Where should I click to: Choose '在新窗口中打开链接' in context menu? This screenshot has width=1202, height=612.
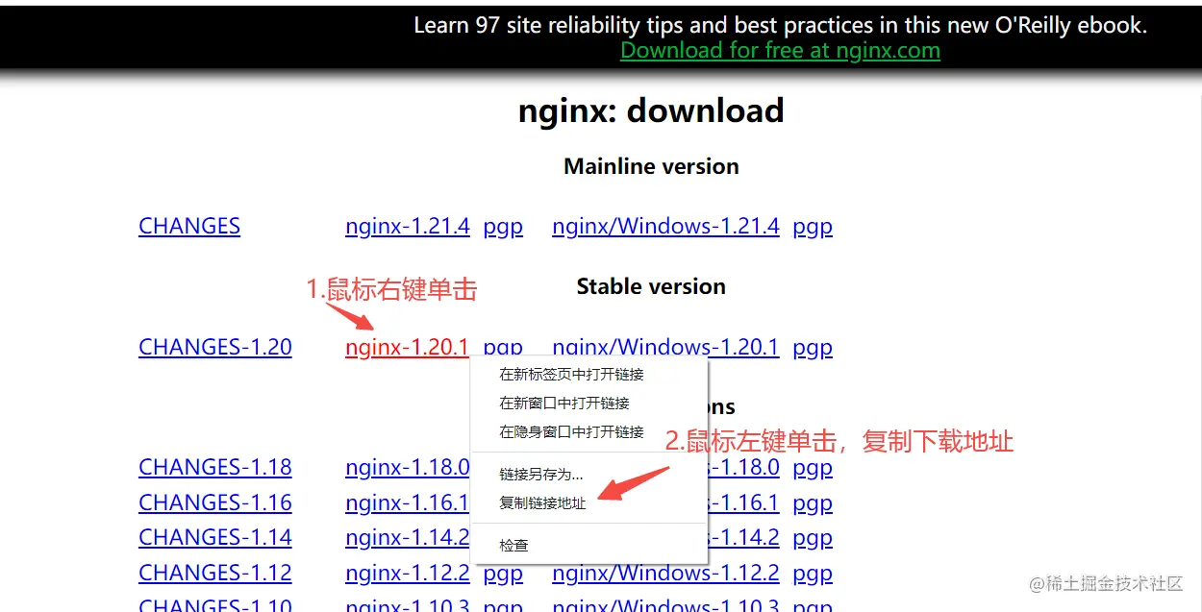point(589,404)
